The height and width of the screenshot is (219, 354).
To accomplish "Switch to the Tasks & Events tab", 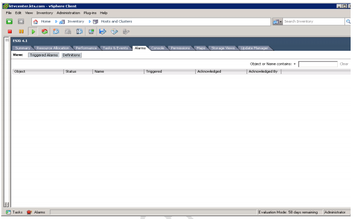I will tap(115, 48).
